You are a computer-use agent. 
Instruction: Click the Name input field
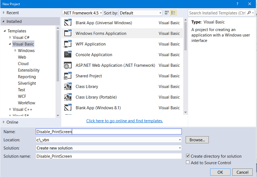point(109,132)
